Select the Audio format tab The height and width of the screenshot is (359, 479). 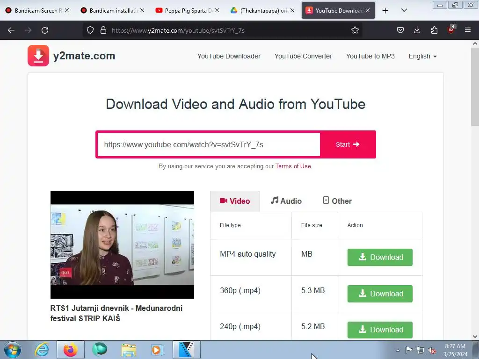pos(286,201)
